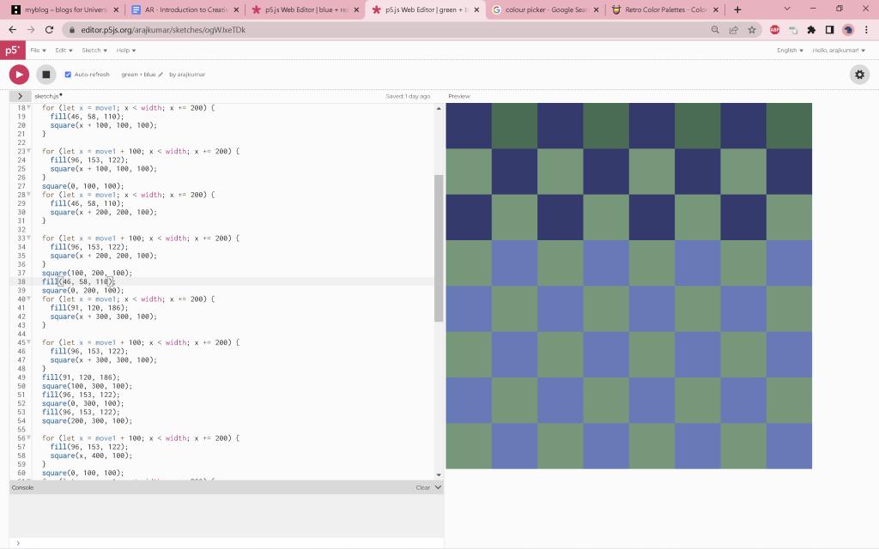Clear the console output
This screenshot has height=549, width=879.
point(422,487)
